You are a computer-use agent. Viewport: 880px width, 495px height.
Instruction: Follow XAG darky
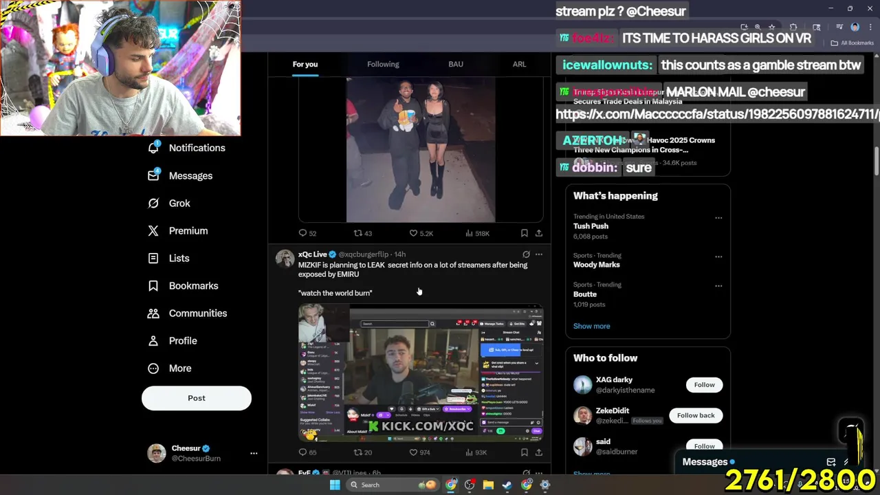(704, 385)
